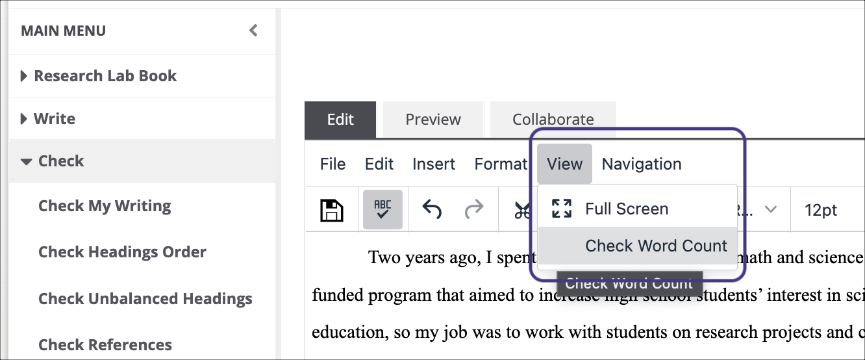Click the Undo arrow icon
This screenshot has height=360, width=865.
pos(432,209)
